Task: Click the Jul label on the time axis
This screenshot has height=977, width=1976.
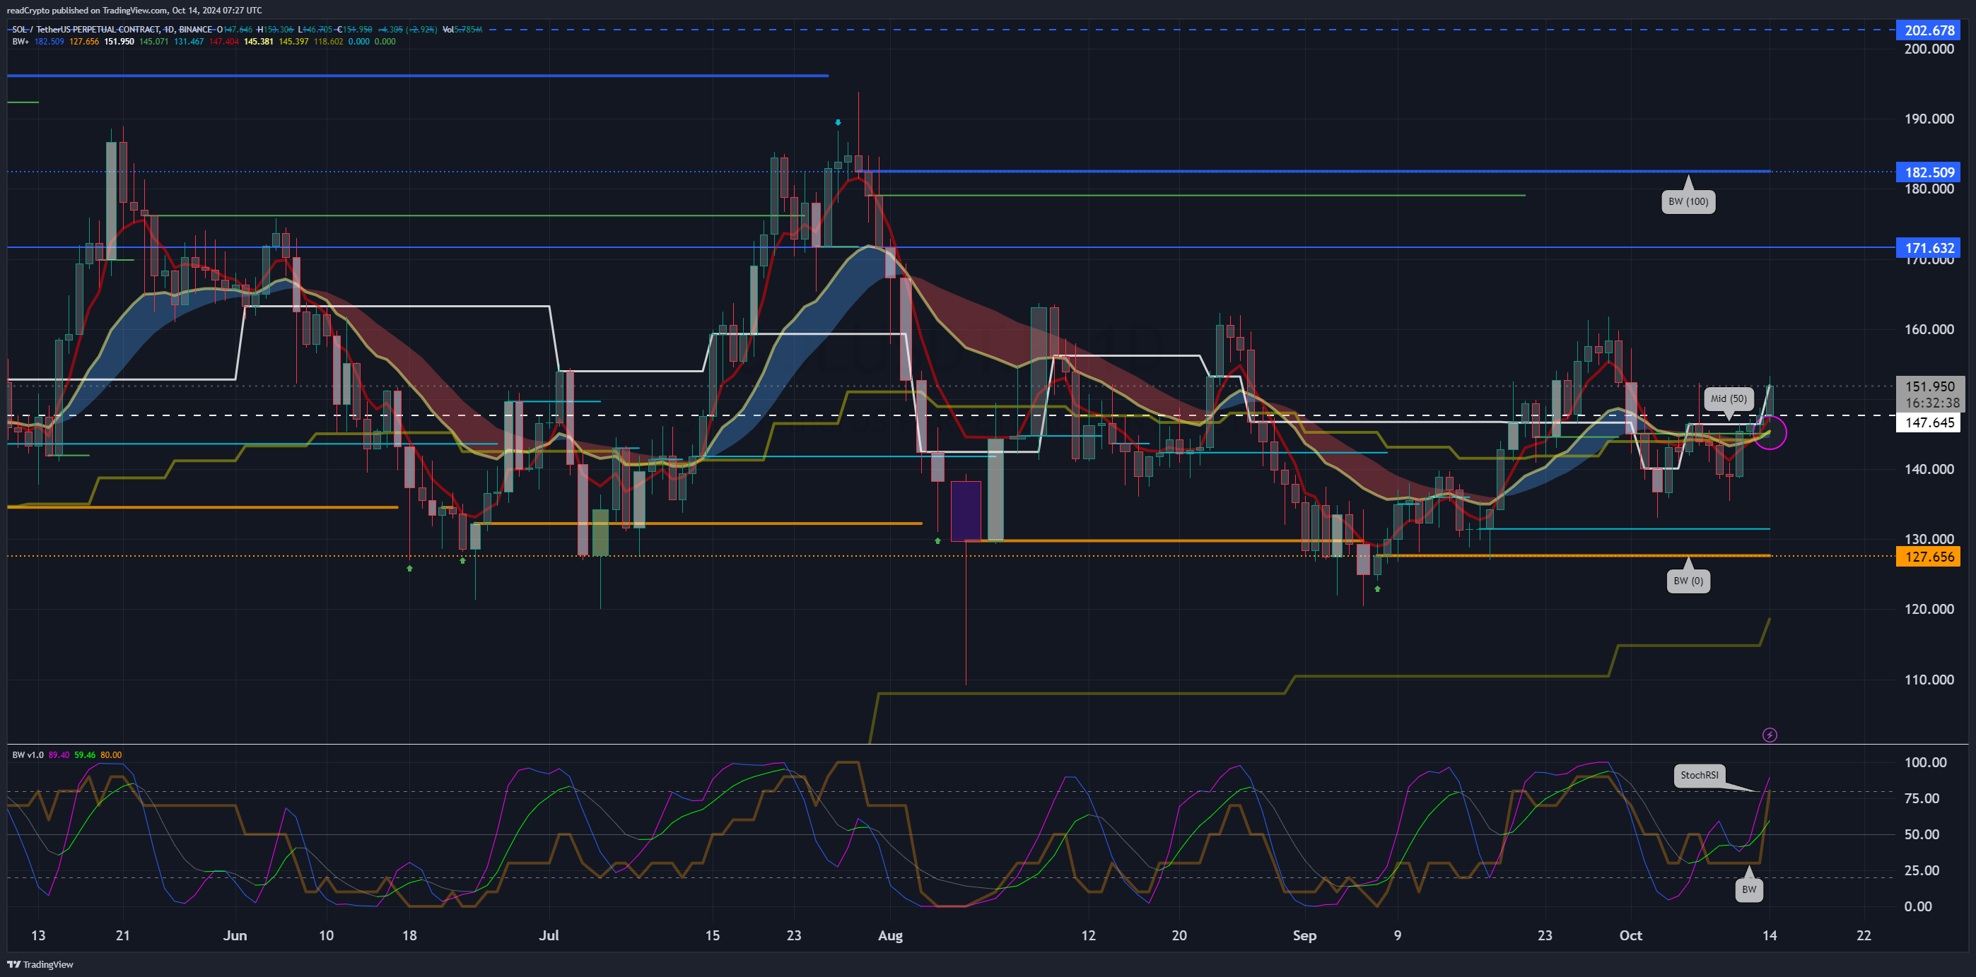Action: 549,935
